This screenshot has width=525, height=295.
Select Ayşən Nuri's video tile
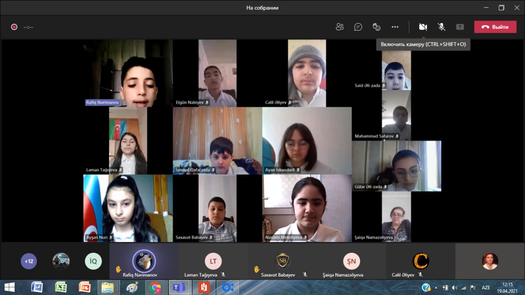pos(128,208)
